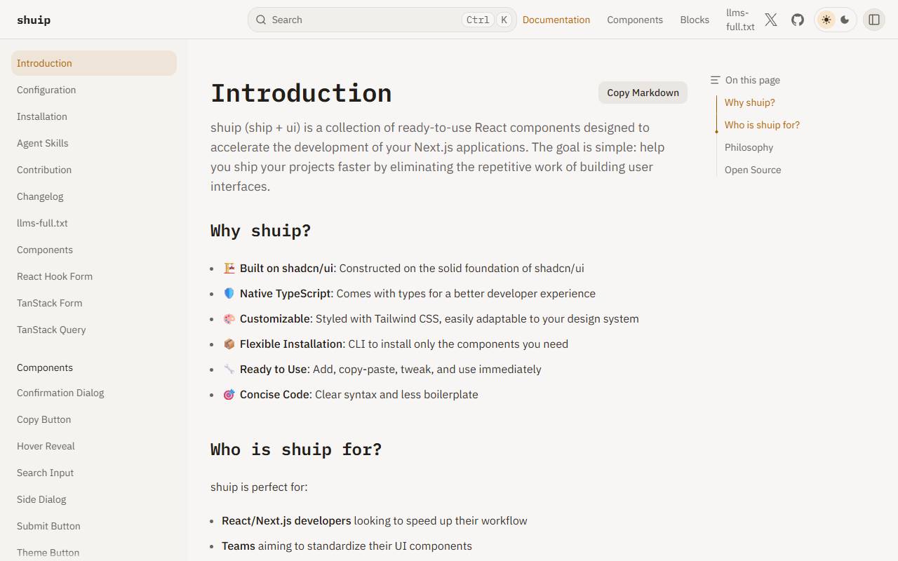Jump to 'Who is shuip for?' outline link
The image size is (898, 561).
click(x=762, y=125)
